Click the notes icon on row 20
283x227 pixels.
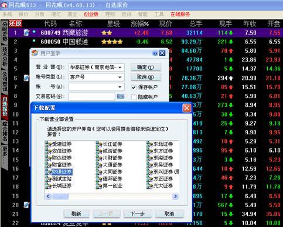pos(26,205)
